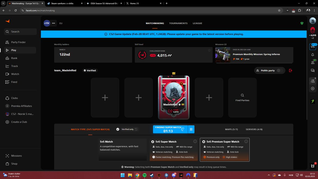Switch to the Steam-samfunn browser tab
Screen dimensions: 318x179
point(64,3)
